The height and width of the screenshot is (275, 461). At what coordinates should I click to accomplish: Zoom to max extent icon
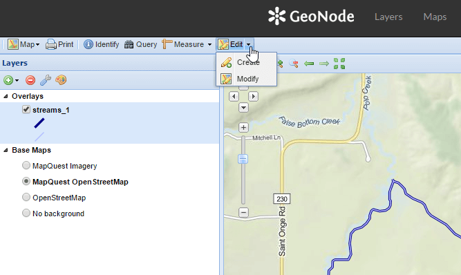click(x=339, y=64)
